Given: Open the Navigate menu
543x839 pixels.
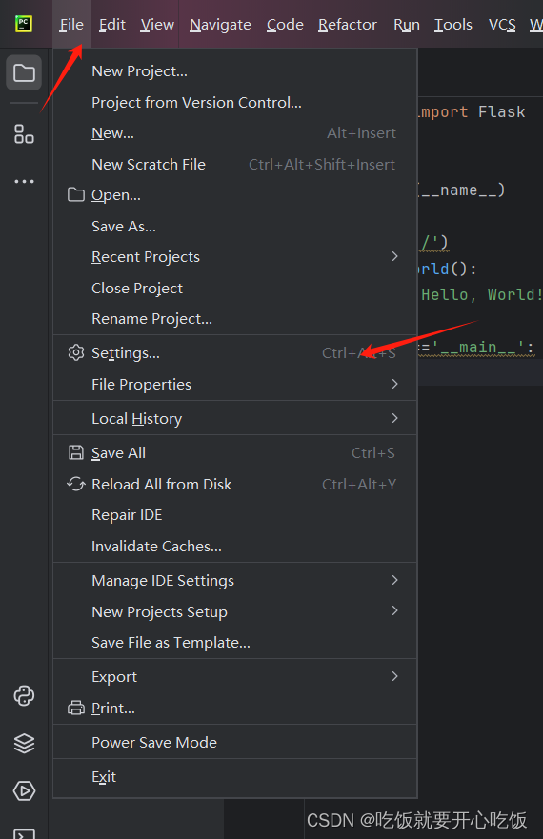Looking at the screenshot, I should pyautogui.click(x=220, y=25).
